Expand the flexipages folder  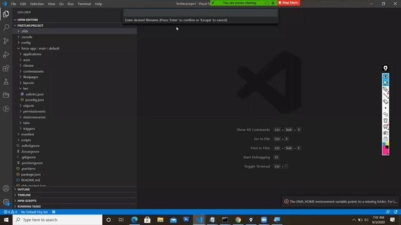tap(75, 77)
